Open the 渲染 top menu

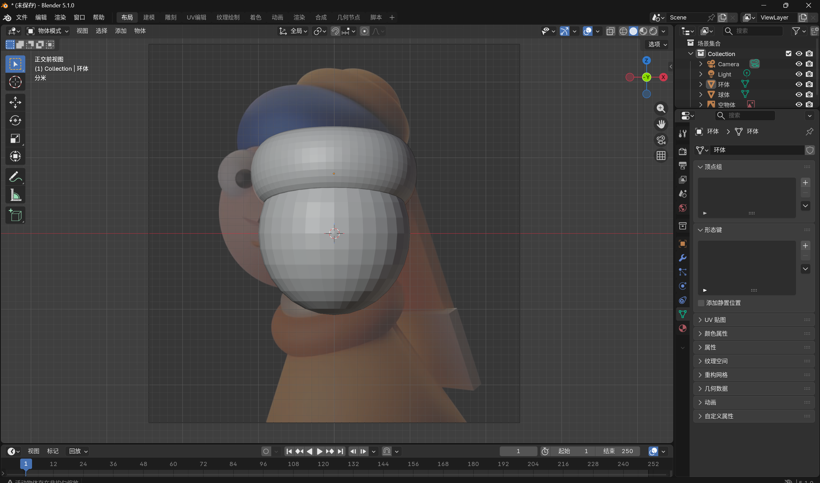pyautogui.click(x=60, y=17)
